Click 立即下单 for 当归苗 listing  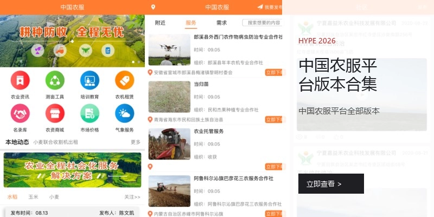pyautogui.click(x=274, y=119)
